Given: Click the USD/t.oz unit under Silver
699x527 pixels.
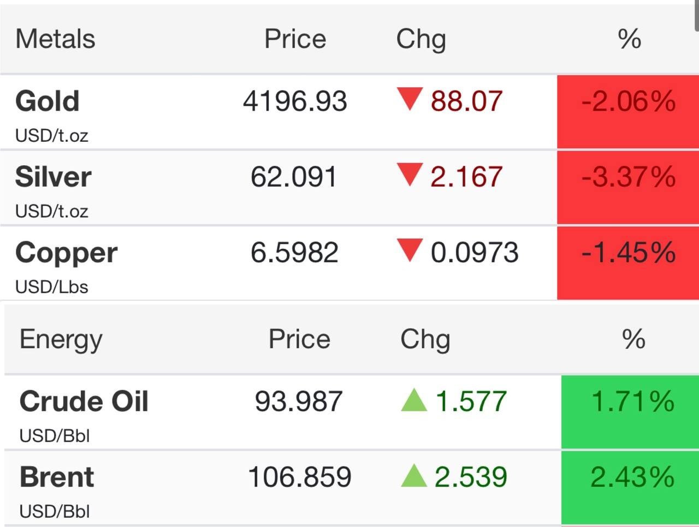Looking at the screenshot, I should (52, 211).
